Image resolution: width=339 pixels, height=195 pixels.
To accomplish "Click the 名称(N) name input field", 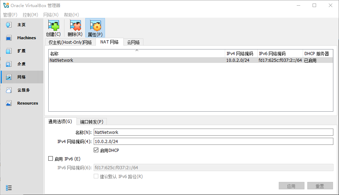I will (x=214, y=132).
